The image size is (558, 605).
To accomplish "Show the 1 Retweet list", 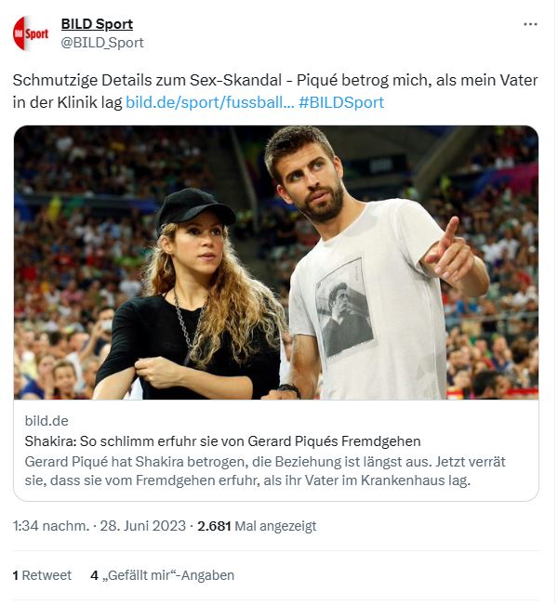I will [43, 575].
